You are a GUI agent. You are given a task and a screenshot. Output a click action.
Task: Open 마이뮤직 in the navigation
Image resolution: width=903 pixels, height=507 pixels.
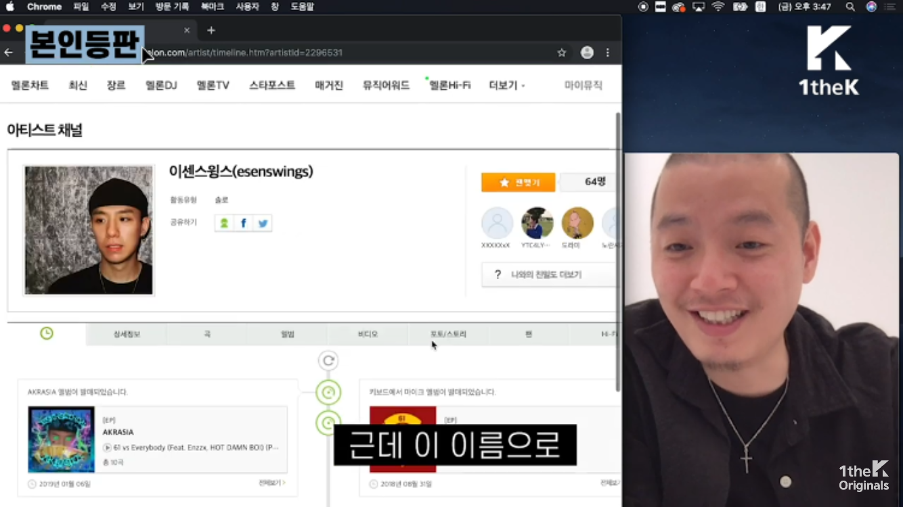click(x=583, y=85)
